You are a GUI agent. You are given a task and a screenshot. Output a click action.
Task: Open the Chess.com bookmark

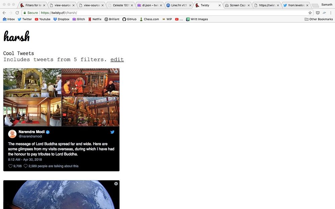tap(149, 19)
